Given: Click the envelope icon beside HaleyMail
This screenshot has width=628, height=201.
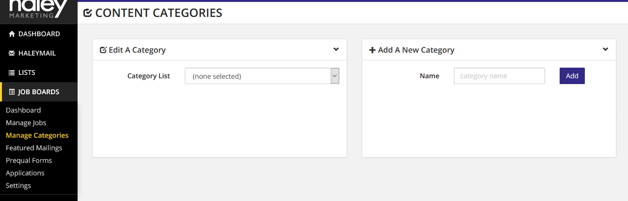Looking at the screenshot, I should (x=12, y=53).
